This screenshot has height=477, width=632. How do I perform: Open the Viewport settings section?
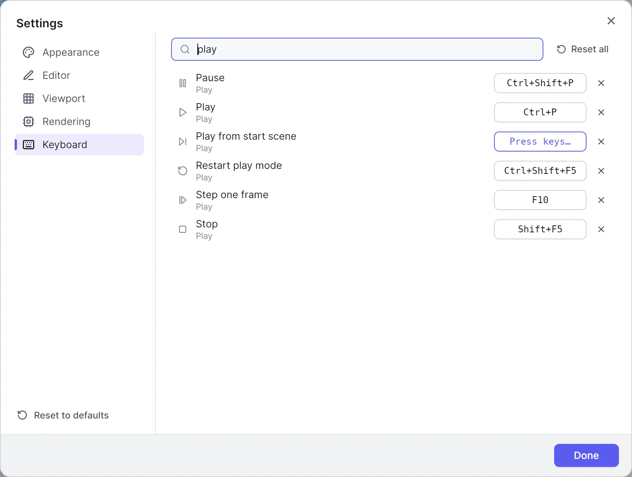pos(79,98)
